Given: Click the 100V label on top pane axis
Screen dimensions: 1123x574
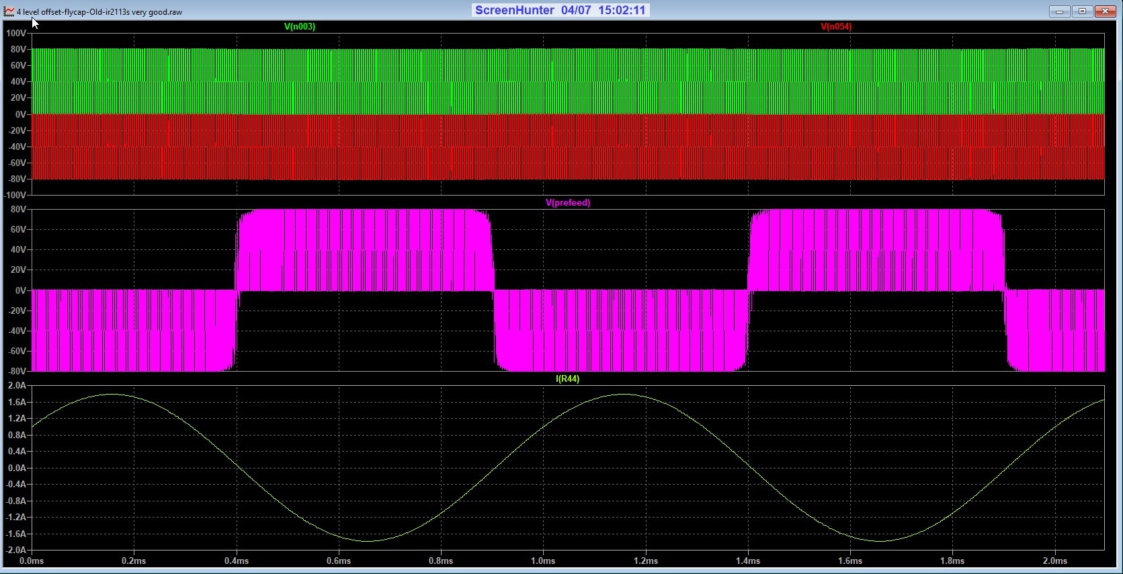Looking at the screenshot, I should point(16,33).
